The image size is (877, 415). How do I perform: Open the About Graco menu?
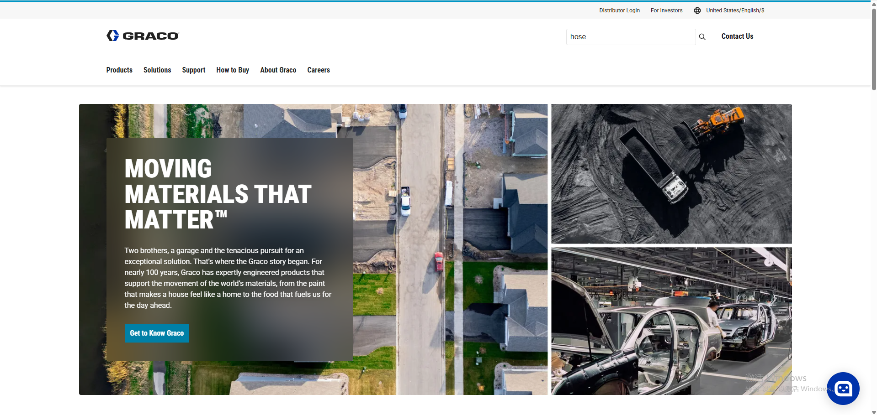coord(278,70)
